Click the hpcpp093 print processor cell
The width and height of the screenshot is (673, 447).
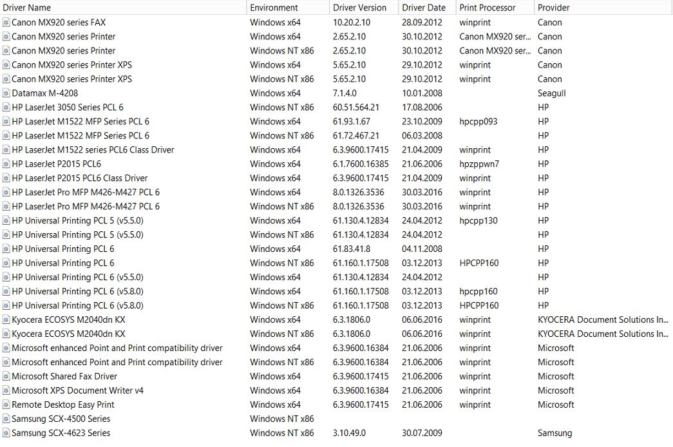click(x=478, y=122)
